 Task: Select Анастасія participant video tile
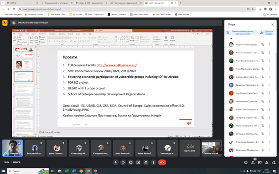pos(34,148)
